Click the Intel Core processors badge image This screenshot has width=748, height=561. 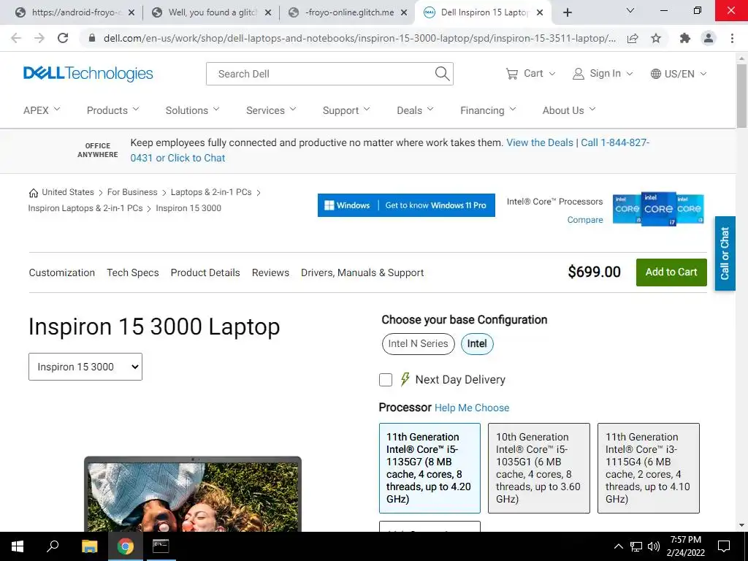pyautogui.click(x=658, y=209)
